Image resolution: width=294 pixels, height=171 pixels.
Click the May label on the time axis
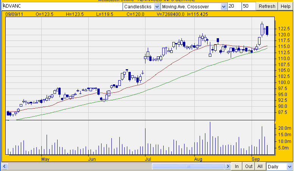[x=45, y=159]
